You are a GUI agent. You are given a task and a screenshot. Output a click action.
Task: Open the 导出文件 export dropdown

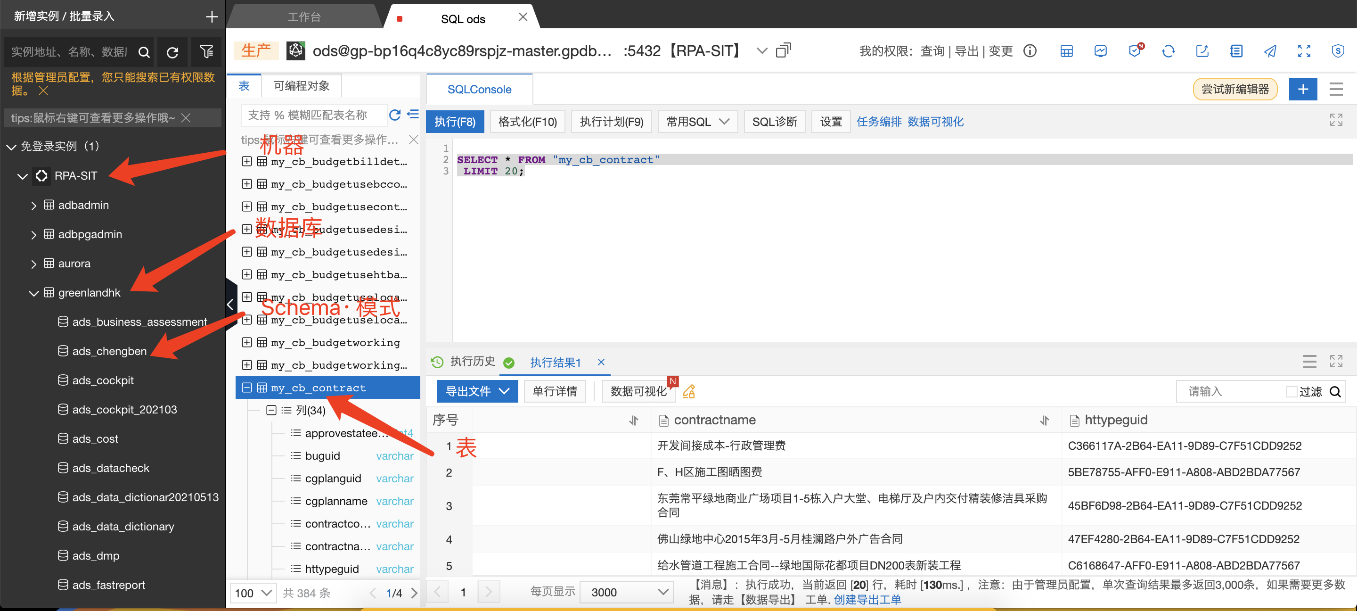(477, 391)
